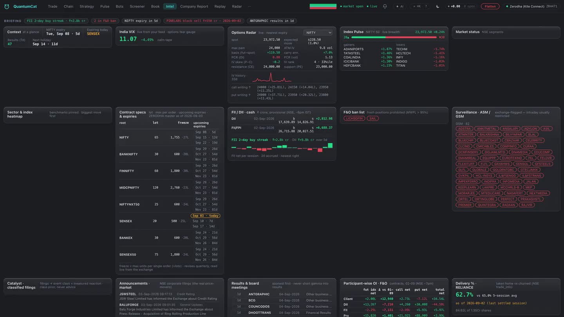Select the LICHSGFIN ban chip

tap(354, 118)
